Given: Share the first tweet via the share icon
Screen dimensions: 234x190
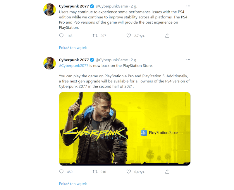Looking at the screenshot, I should point(167,35).
